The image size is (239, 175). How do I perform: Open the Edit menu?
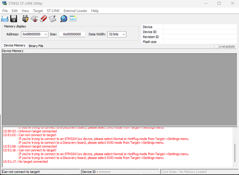pos(14,11)
